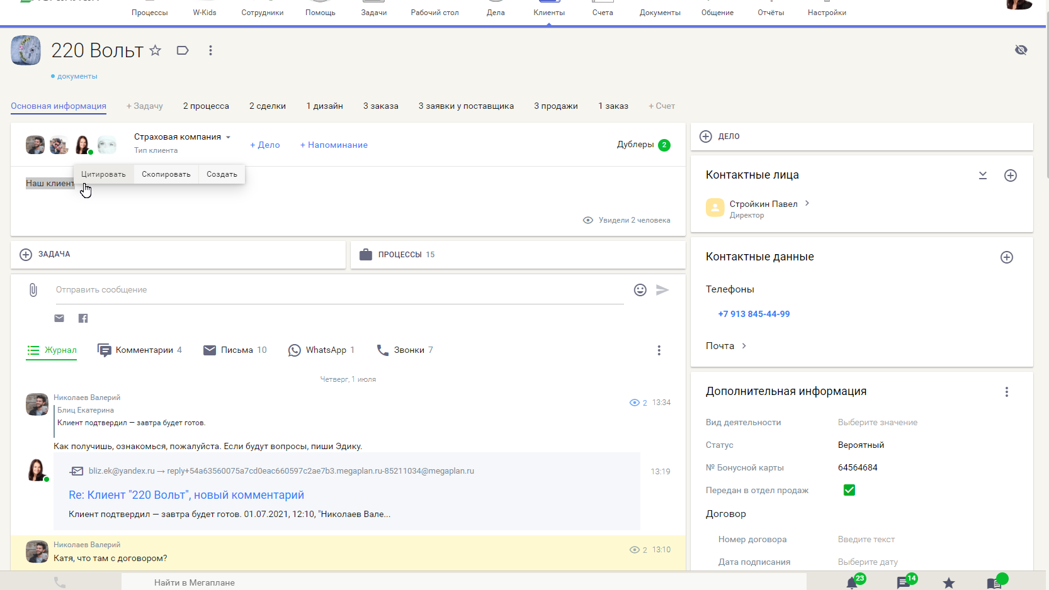Click the + Дело link
Screen dimensions: 1049x590
265,145
